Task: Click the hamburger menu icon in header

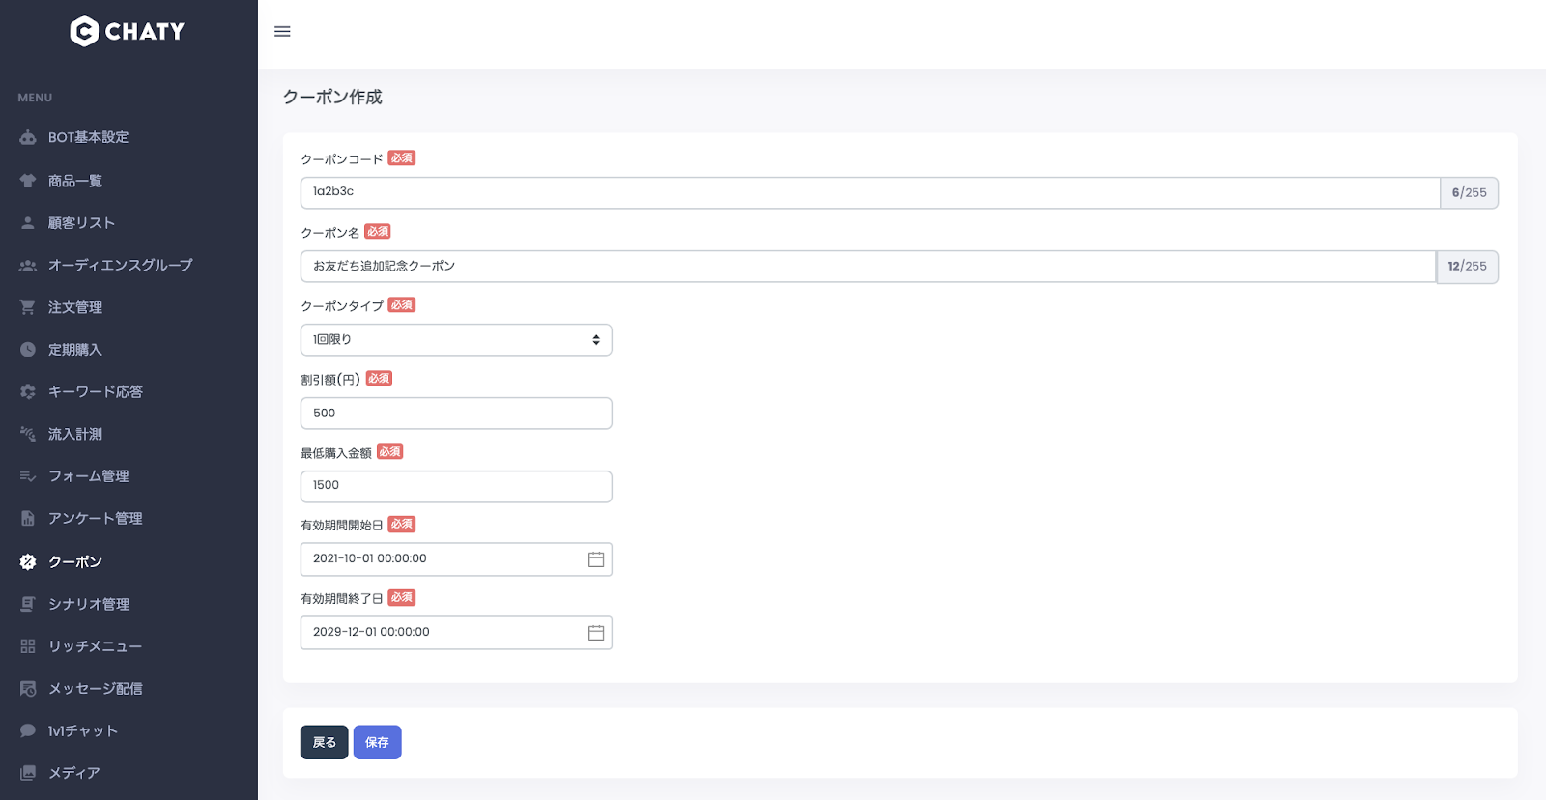Action: [282, 32]
